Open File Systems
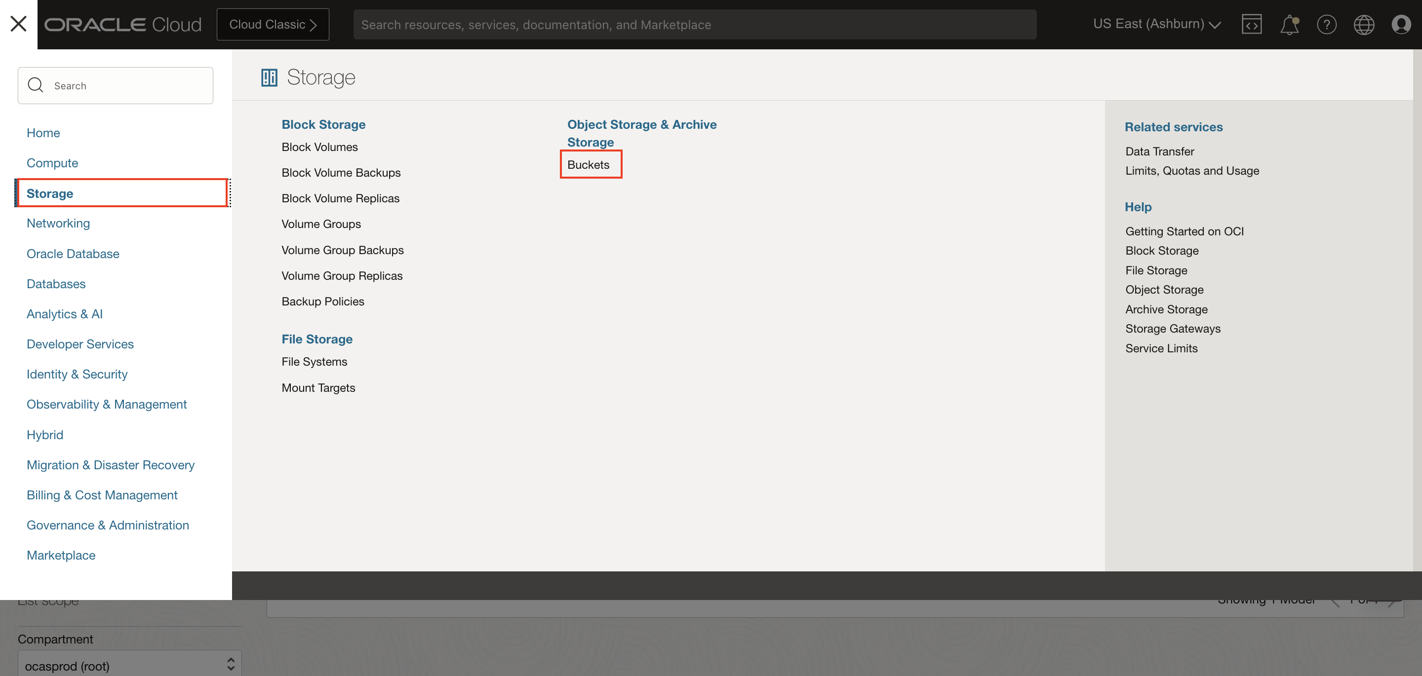This screenshot has height=676, width=1422. [314, 362]
